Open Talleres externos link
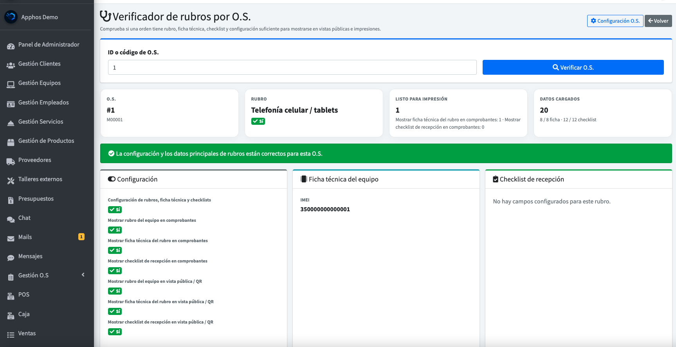 47,179
